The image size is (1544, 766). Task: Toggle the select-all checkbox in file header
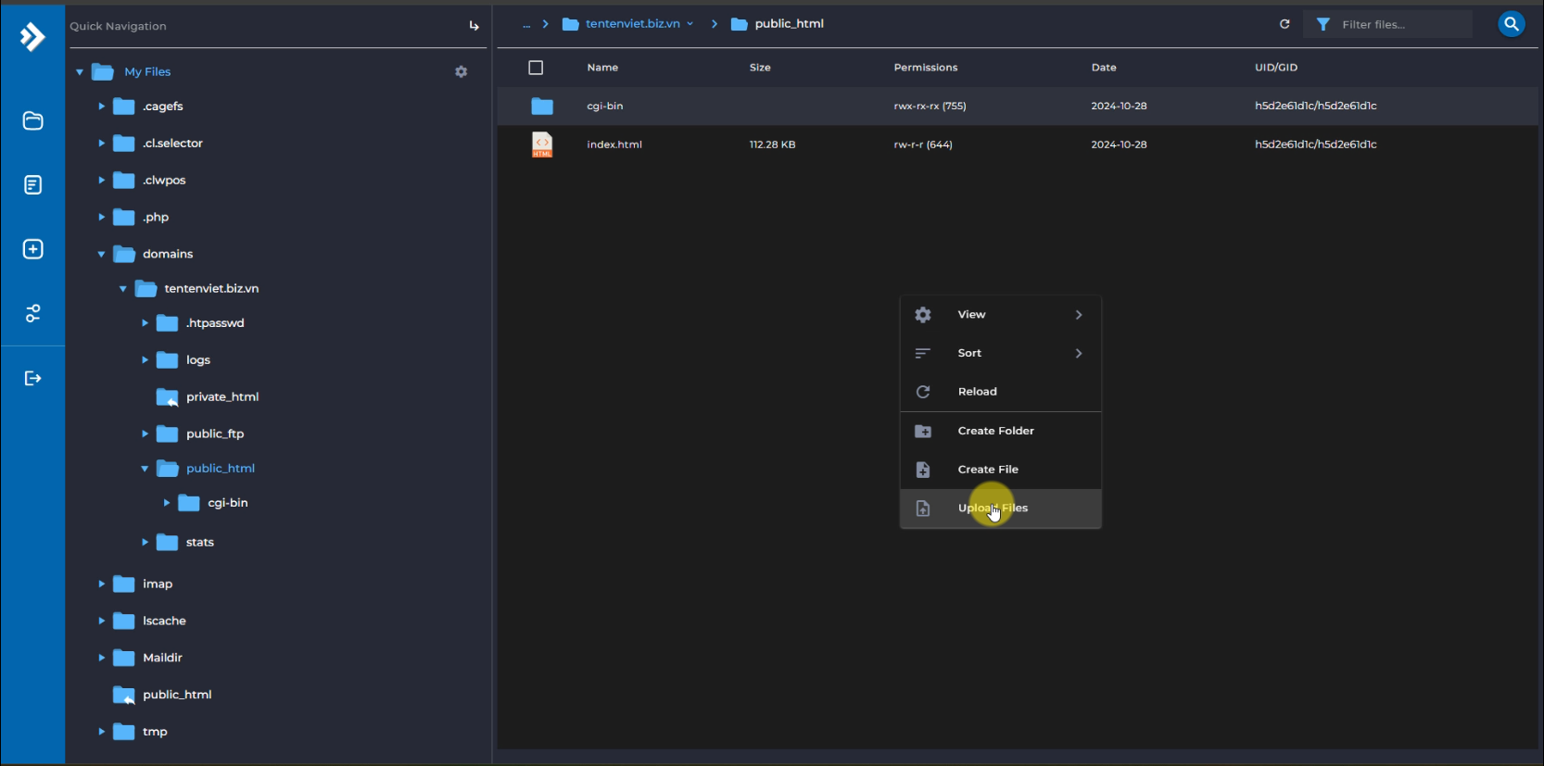(536, 68)
